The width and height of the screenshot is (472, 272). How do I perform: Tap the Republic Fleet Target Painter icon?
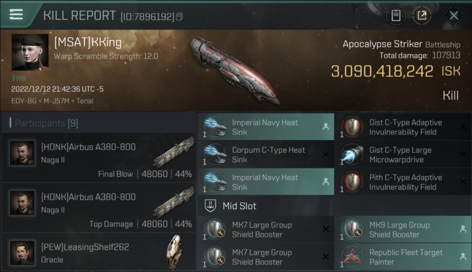click(x=352, y=257)
